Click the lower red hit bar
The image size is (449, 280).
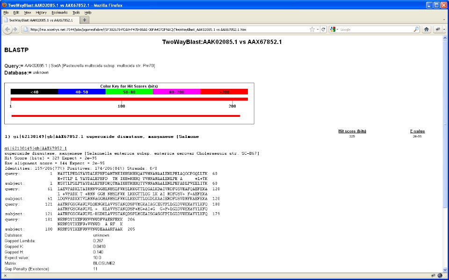(126, 115)
